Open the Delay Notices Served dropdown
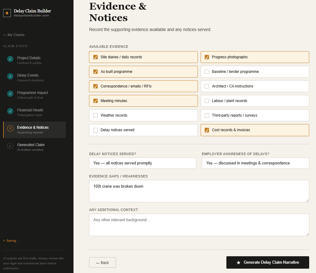 coord(142,163)
